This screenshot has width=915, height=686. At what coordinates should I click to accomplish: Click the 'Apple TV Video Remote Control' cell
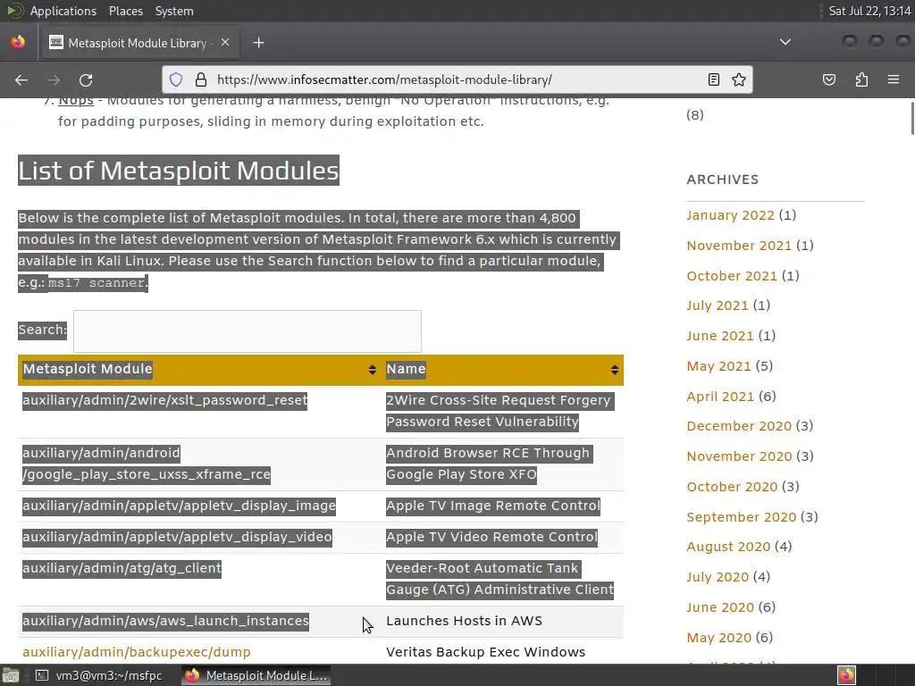(492, 537)
